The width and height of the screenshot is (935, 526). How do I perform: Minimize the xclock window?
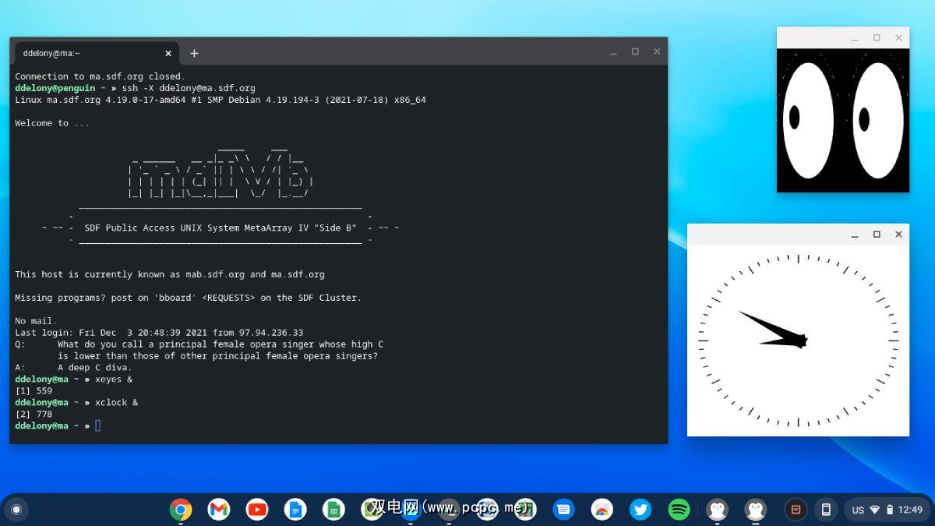[855, 235]
